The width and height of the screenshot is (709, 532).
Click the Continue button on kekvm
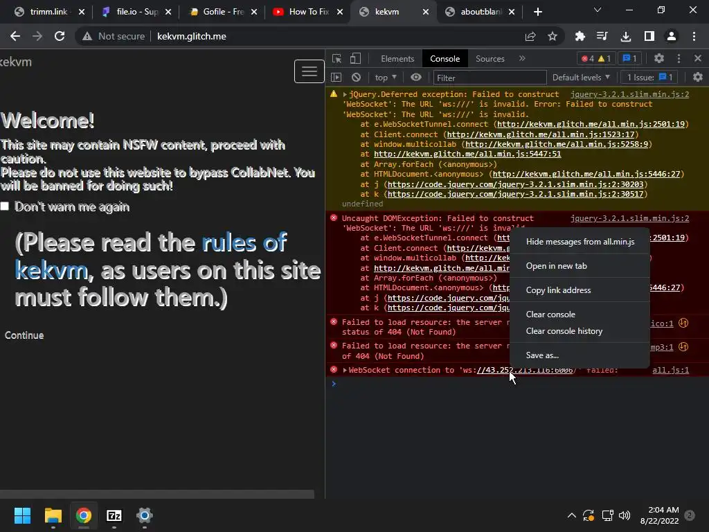click(24, 335)
